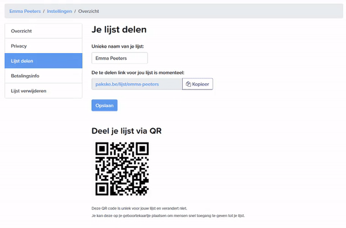Click the paksko.be share link field

point(137,84)
